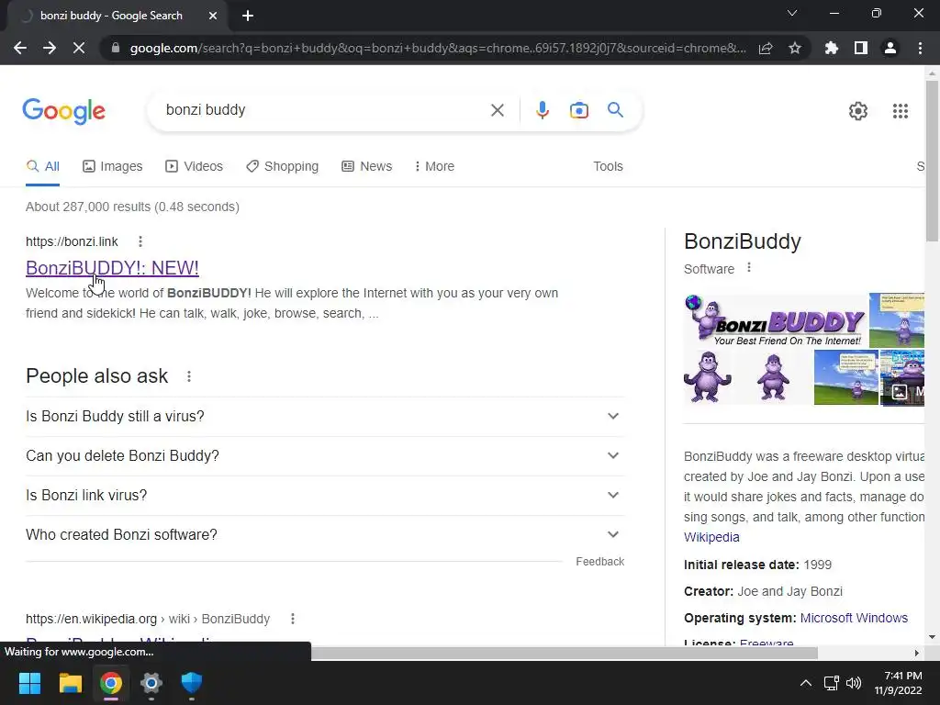This screenshot has width=940, height=705.
Task: Open the volume control in tray
Action: [854, 683]
